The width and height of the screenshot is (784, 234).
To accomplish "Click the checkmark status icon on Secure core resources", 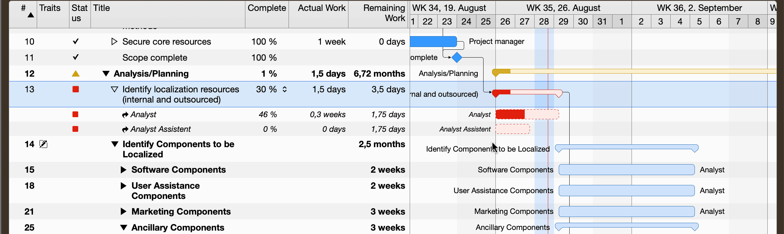I will [x=76, y=42].
